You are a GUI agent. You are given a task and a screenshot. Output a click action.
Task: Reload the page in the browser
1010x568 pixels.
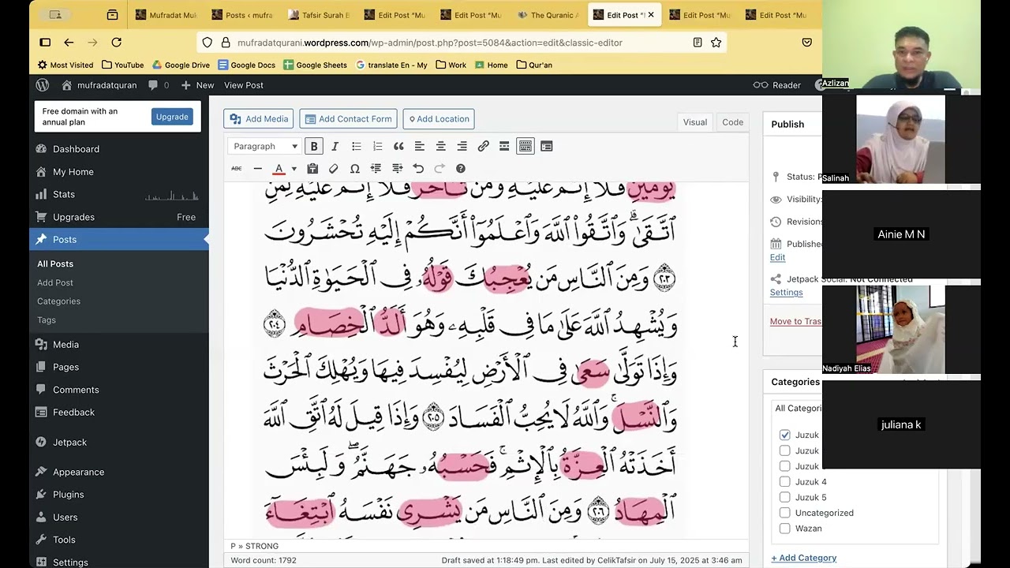point(117,43)
